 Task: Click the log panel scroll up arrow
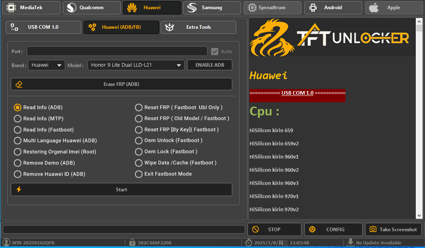pyautogui.click(x=419, y=22)
